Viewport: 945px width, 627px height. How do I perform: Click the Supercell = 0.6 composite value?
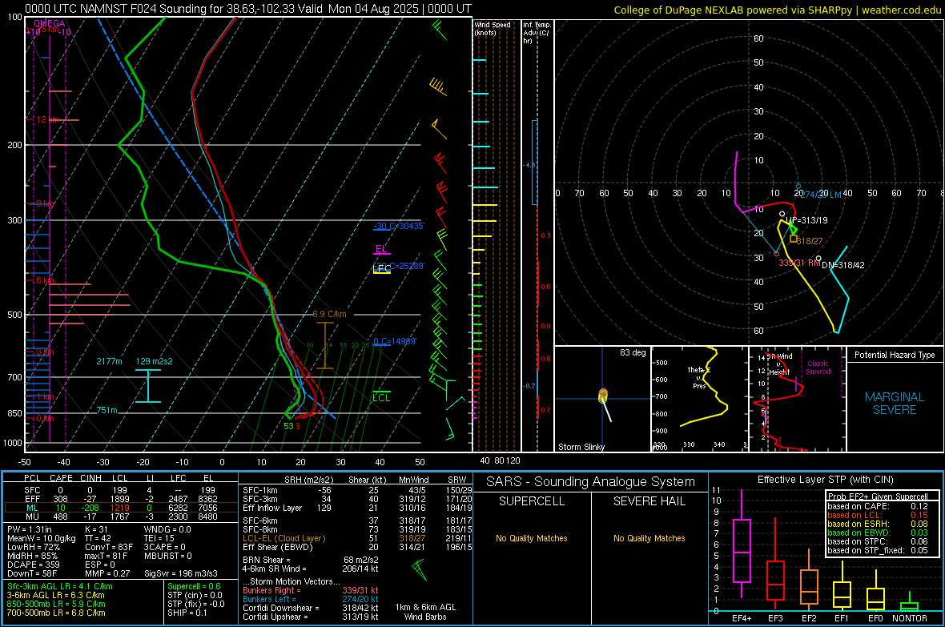(194, 586)
